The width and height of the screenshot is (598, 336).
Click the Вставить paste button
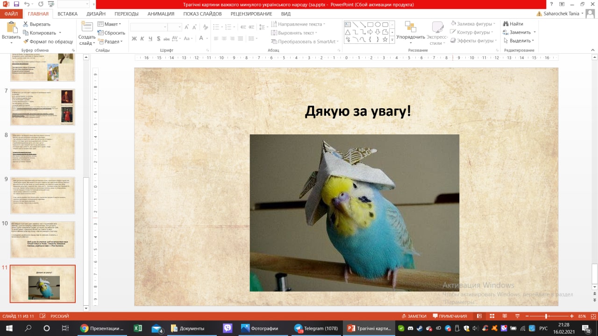coord(11,33)
